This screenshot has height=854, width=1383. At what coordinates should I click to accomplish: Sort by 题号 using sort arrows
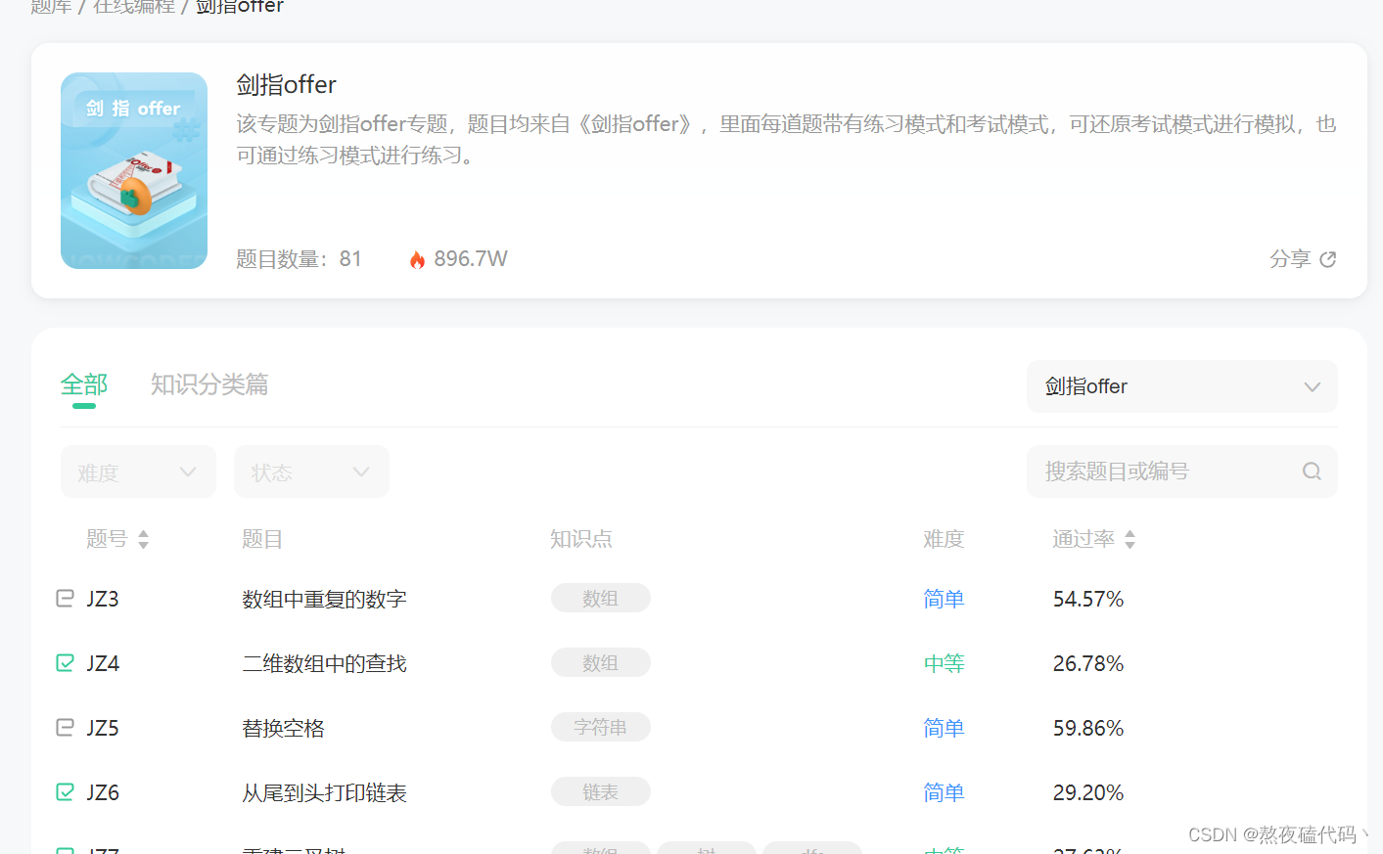click(143, 539)
